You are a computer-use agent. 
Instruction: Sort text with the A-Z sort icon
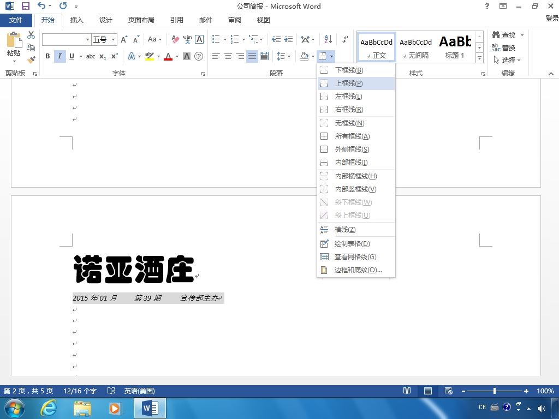click(x=328, y=39)
